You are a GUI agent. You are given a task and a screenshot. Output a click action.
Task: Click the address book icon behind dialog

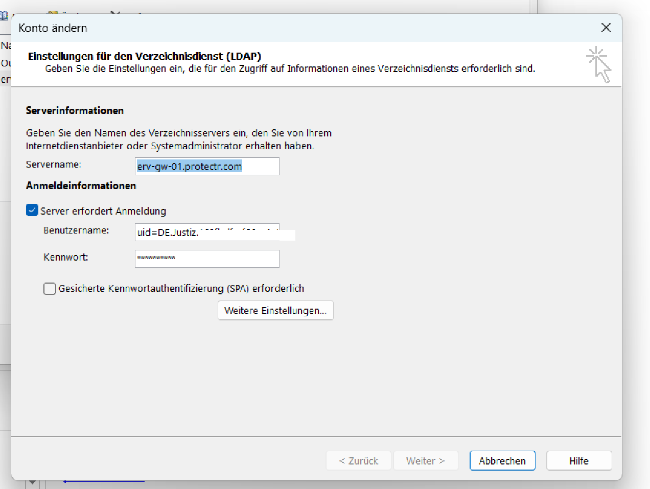pos(5,15)
